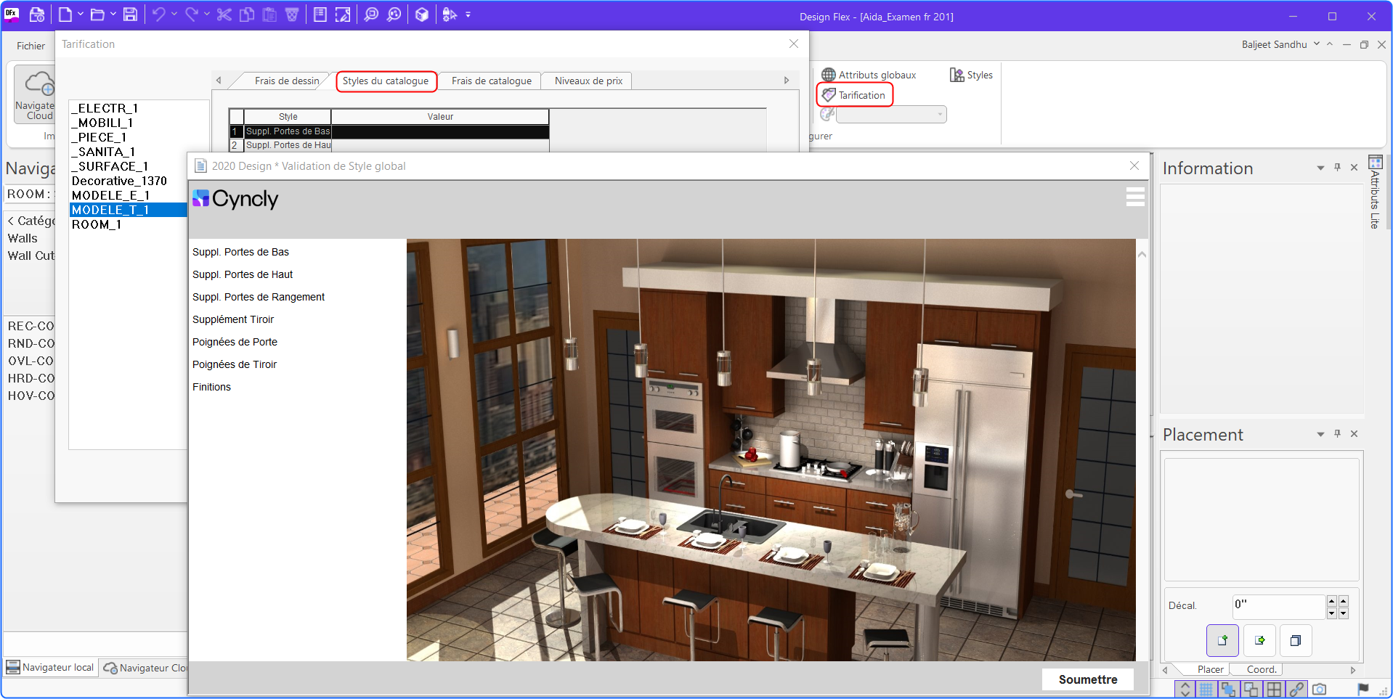Image resolution: width=1393 pixels, height=699 pixels.
Task: Switch to the Frais de dessin tab
Action: point(287,81)
